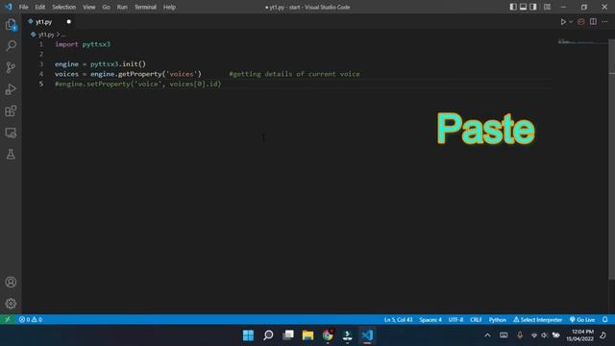The width and height of the screenshot is (615, 346).
Task: Change indentation via Spaces: 4
Action: click(430, 319)
